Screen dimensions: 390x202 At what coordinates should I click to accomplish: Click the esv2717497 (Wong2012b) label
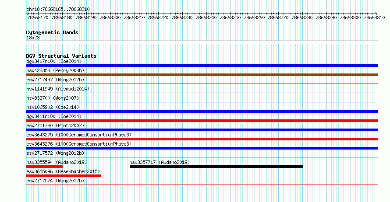tap(55, 80)
